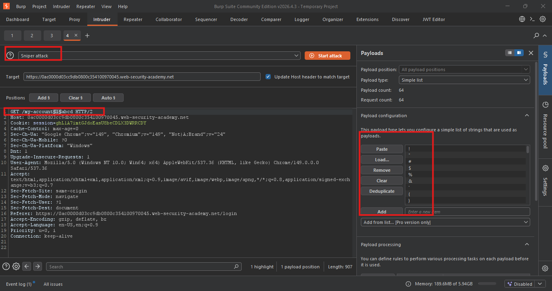Open editor help icon beside search bar
552x291 pixels.
[x=6, y=266]
